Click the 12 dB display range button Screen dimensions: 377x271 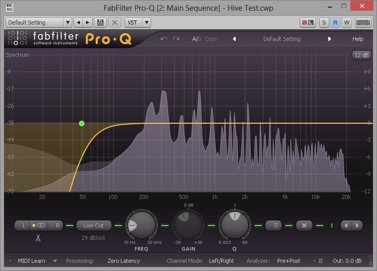click(x=361, y=55)
